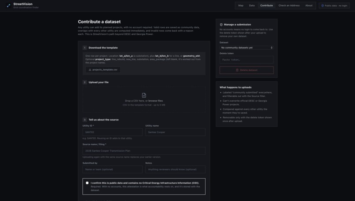Click the 'Compared against every other utility' bullet

[245, 111]
